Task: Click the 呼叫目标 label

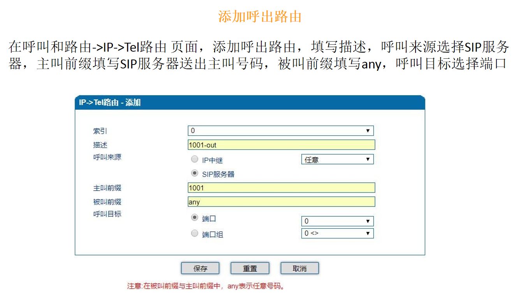Action: click(107, 214)
